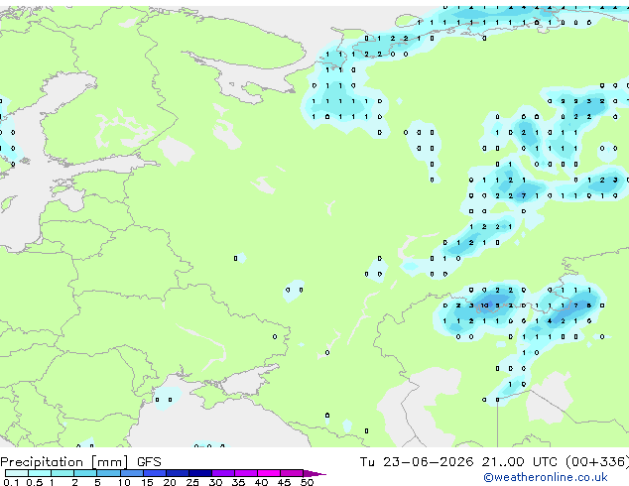Click the above-50 mm legend arrow tip
Viewport: 629px width, 486px height.
314,473
